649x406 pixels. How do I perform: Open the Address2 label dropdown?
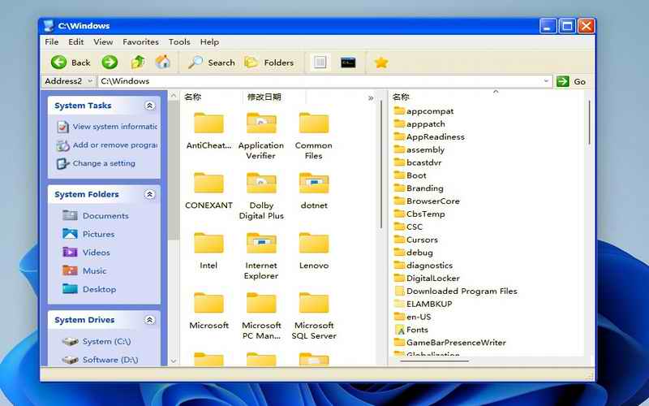pos(68,81)
